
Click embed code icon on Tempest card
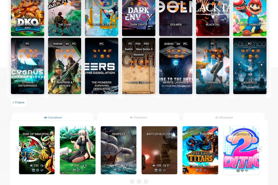click(124, 170)
